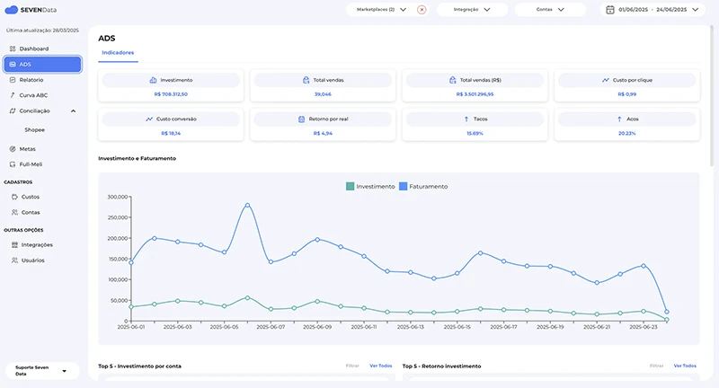Click the Usuários people icon
The height and width of the screenshot is (388, 719).
13,260
